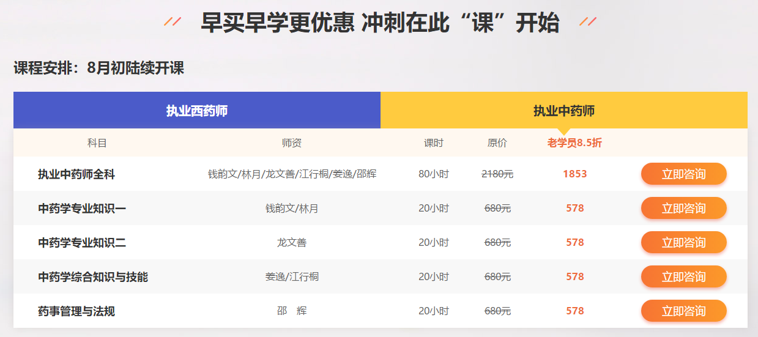Switch to the 执业西药师 tab

196,111
